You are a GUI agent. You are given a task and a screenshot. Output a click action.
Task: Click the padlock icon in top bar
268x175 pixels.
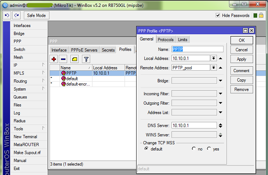click(261, 15)
